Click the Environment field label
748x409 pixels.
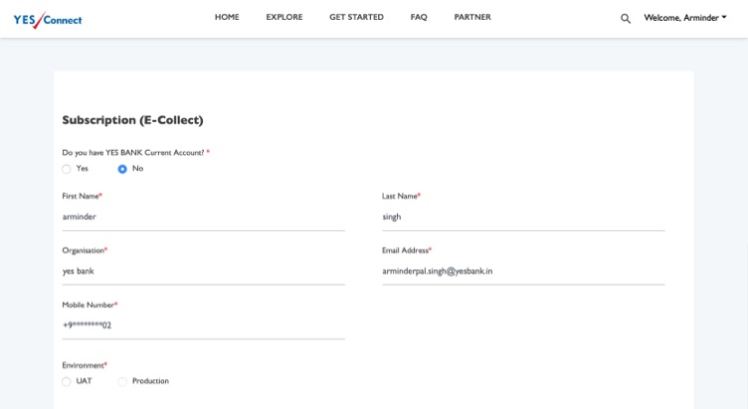tap(84, 365)
